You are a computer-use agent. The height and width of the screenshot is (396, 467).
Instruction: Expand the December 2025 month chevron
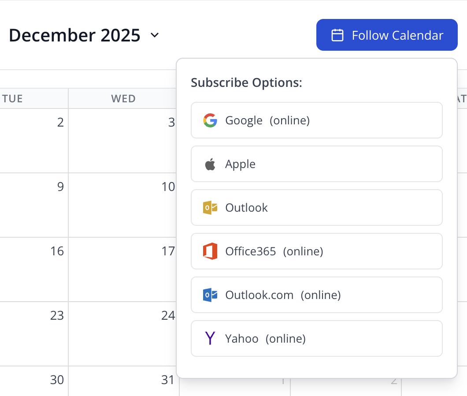[x=155, y=35]
